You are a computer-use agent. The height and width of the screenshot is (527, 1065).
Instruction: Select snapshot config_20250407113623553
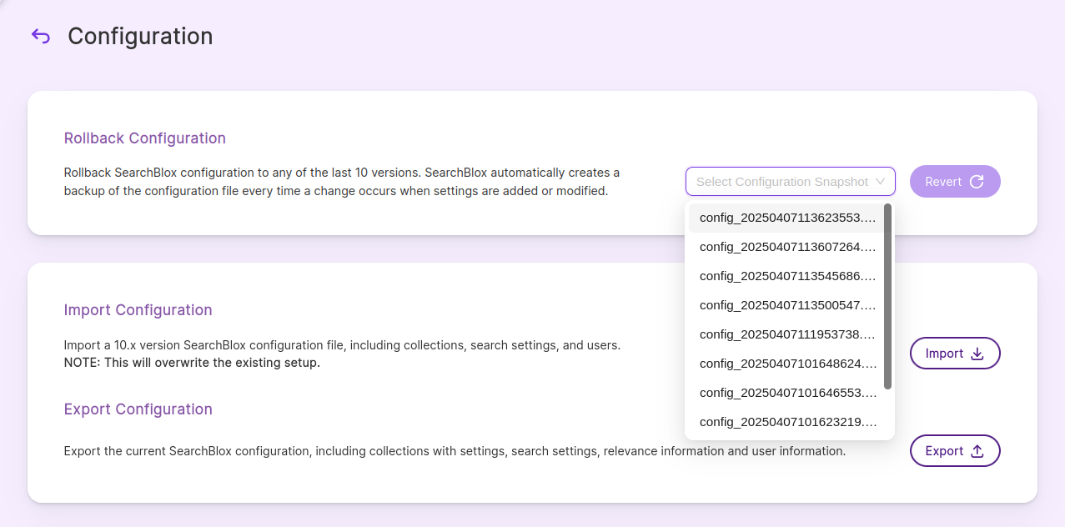pyautogui.click(x=786, y=218)
